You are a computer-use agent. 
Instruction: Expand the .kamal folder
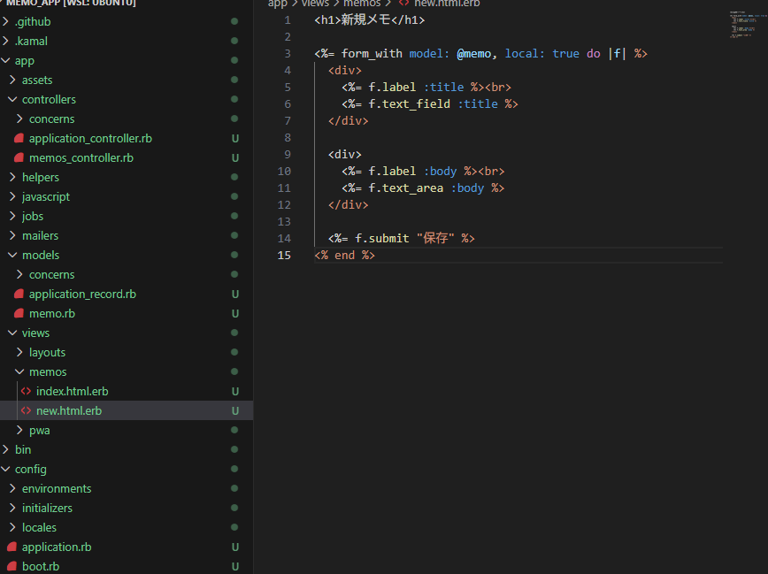pyautogui.click(x=33, y=41)
